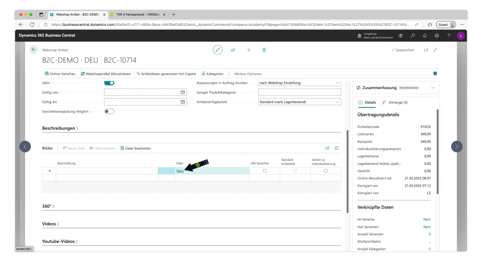Open the help question mark icon
Viewport: 482px width, 271px height.
pos(449,36)
